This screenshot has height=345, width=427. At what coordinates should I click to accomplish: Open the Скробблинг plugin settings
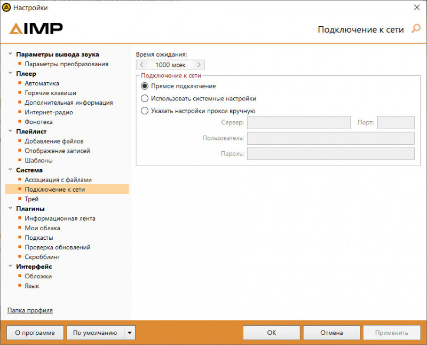[42, 257]
